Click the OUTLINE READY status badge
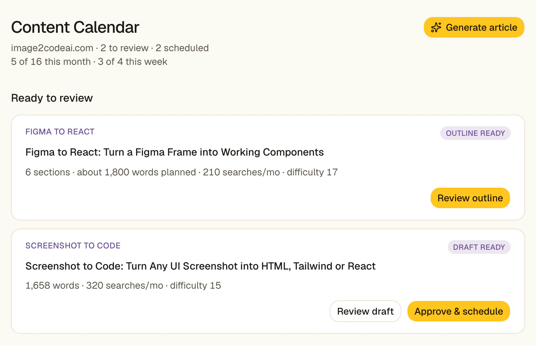536x346 pixels. 475,133
